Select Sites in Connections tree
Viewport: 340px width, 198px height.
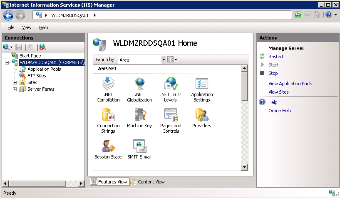[x=32, y=82]
